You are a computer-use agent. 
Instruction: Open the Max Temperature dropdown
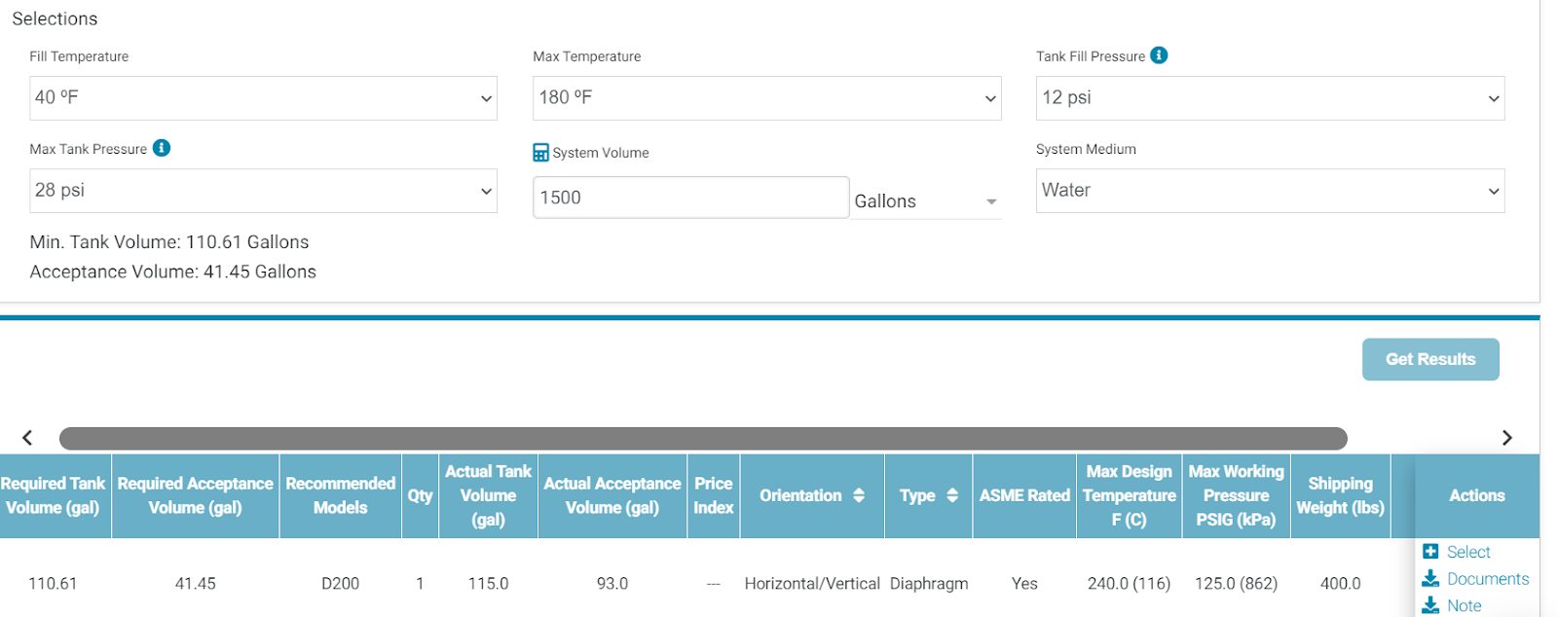[x=766, y=98]
